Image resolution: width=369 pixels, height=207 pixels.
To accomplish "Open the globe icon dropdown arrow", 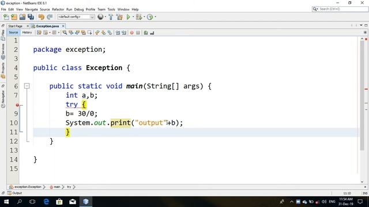I will coord(105,17).
